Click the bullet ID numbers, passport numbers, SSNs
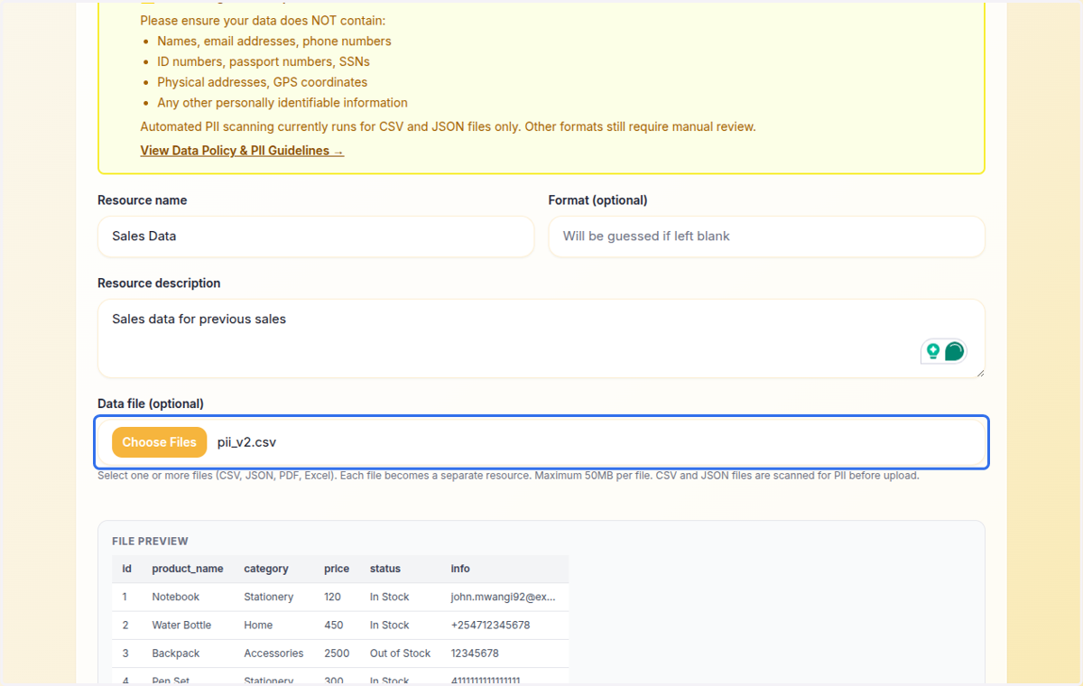The height and width of the screenshot is (686, 1083). [264, 61]
